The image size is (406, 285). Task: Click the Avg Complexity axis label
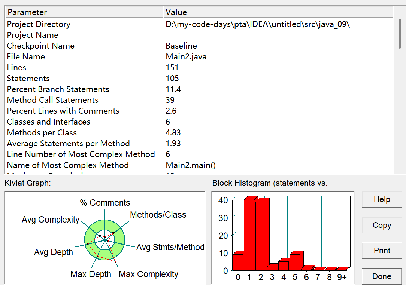tap(51, 220)
